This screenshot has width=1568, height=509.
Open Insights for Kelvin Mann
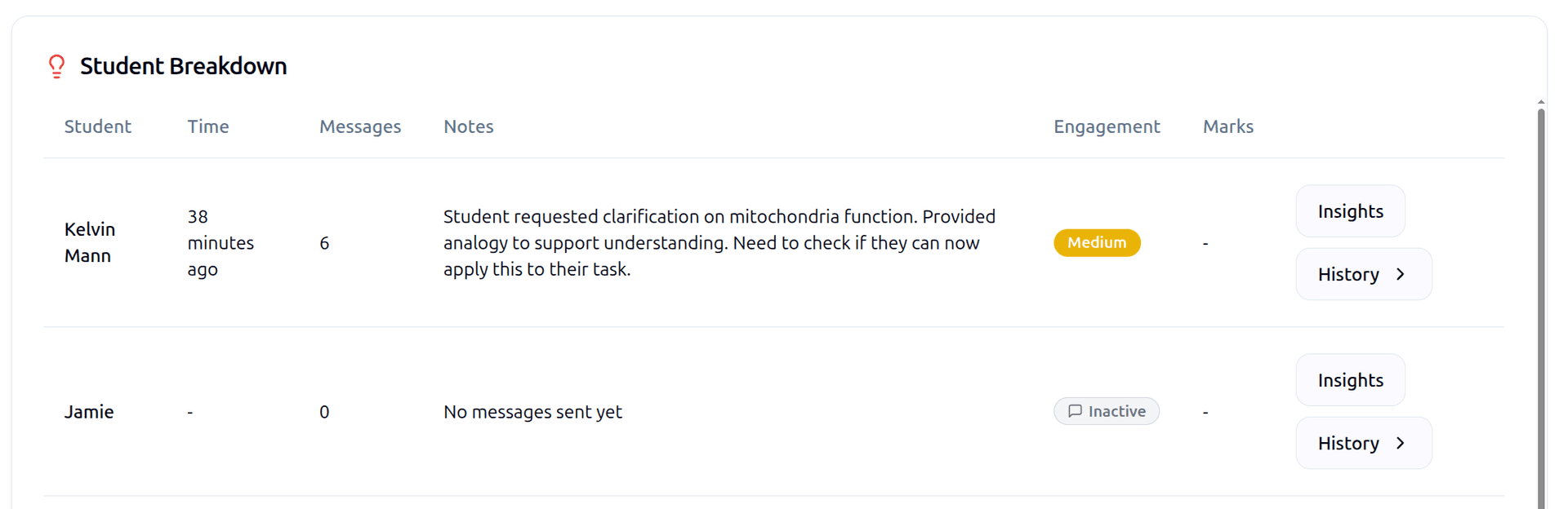[x=1350, y=210]
